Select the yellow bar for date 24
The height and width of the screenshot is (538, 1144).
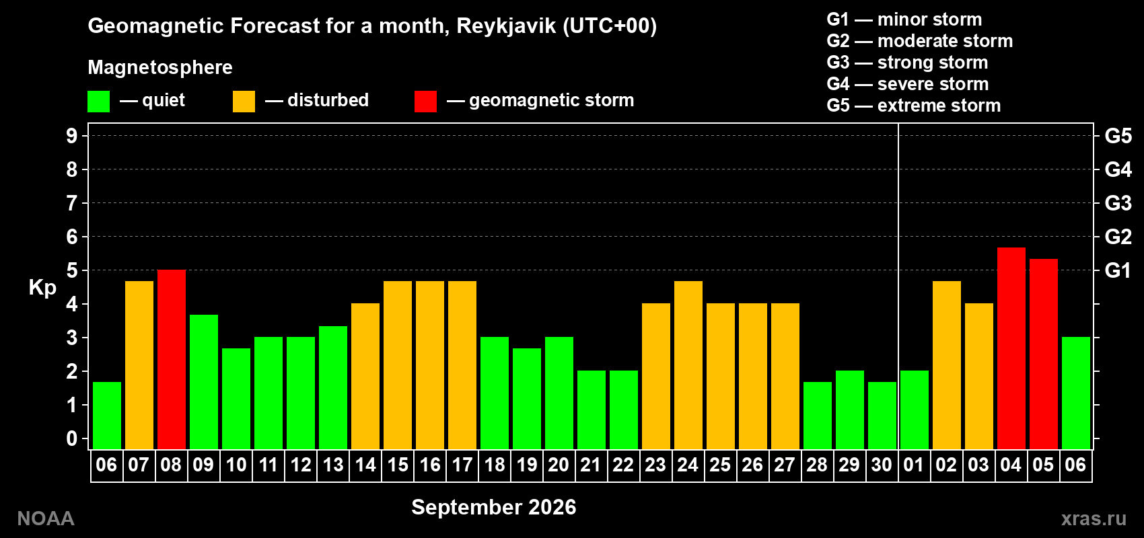click(688, 365)
